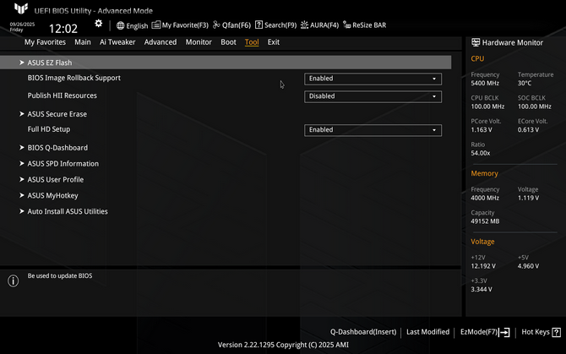
Task: Click the +12V reading 12.192 V
Action: coord(483,266)
